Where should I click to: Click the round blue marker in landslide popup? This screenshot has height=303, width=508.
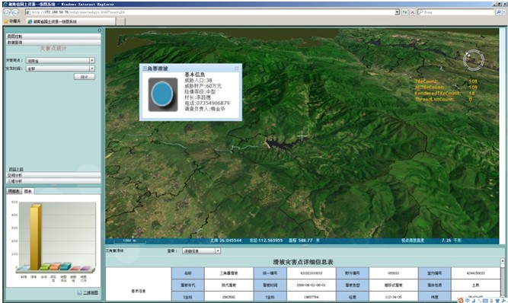(163, 94)
